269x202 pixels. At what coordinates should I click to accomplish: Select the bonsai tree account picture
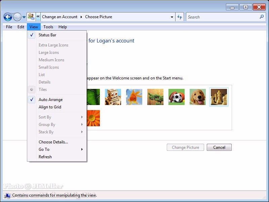[x=155, y=97]
